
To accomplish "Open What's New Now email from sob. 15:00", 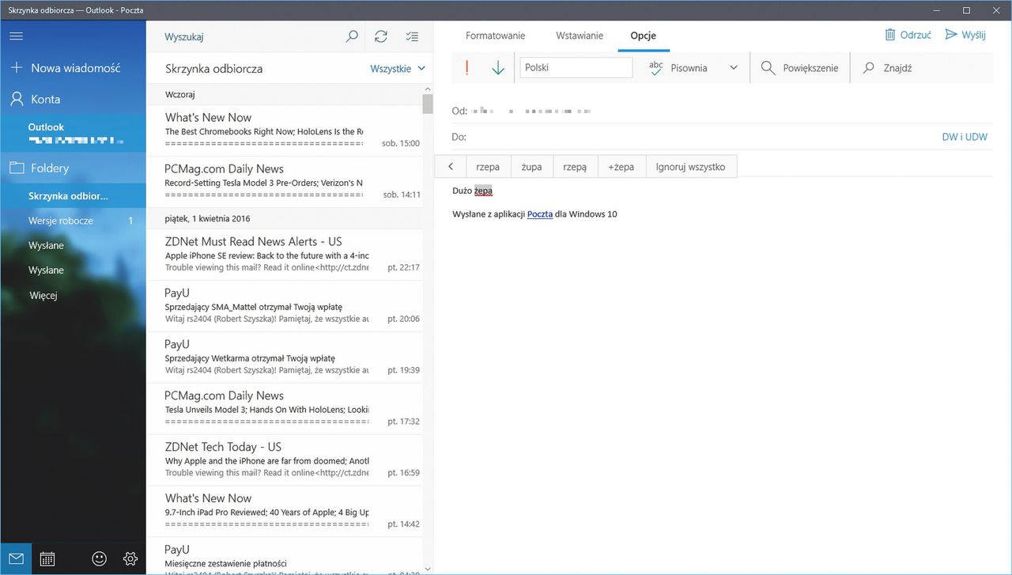I will [285, 130].
